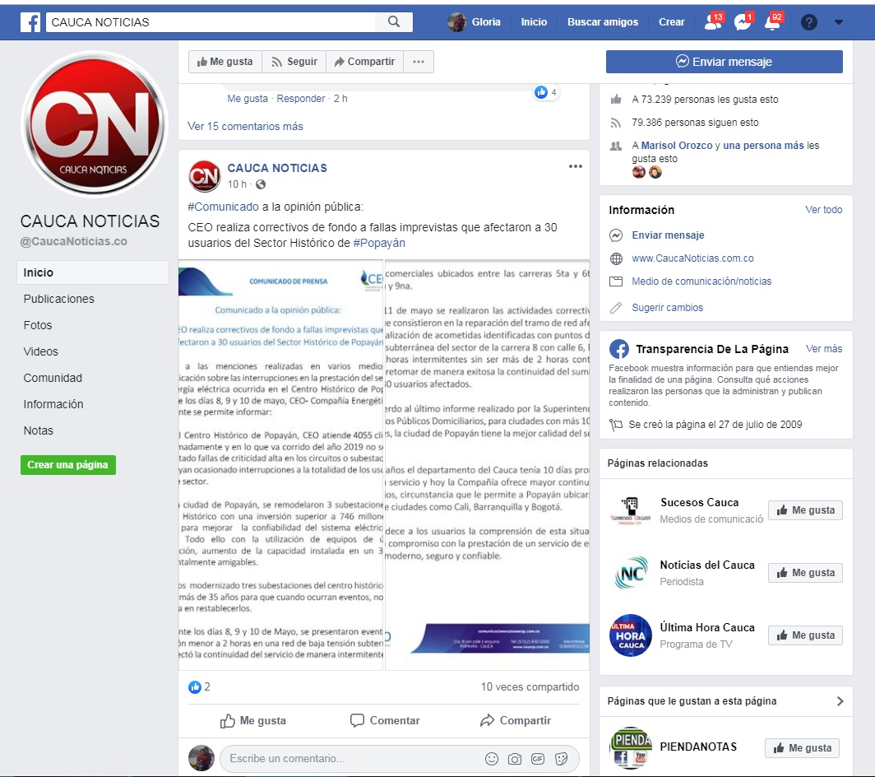
Task: Attach a photo to comment
Action: [x=515, y=758]
